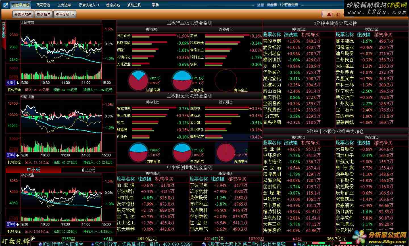This screenshot has width=409, height=246.
Task: Select 鸿博股份 stock row
Action: pyautogui.click(x=299, y=230)
